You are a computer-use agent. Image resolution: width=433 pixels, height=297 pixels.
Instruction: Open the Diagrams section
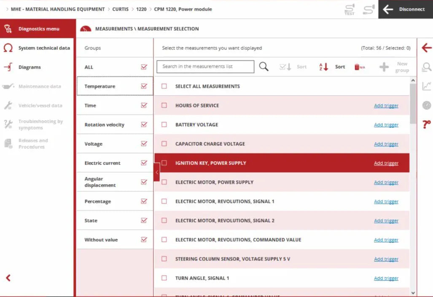(30, 67)
